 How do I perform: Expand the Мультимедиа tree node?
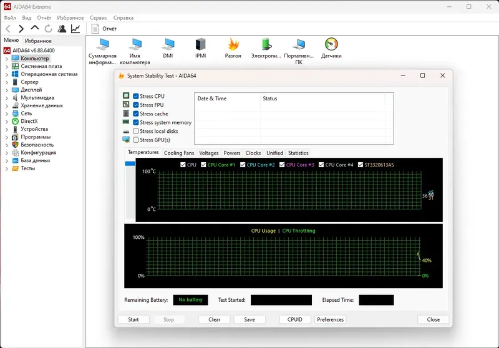click(x=7, y=98)
